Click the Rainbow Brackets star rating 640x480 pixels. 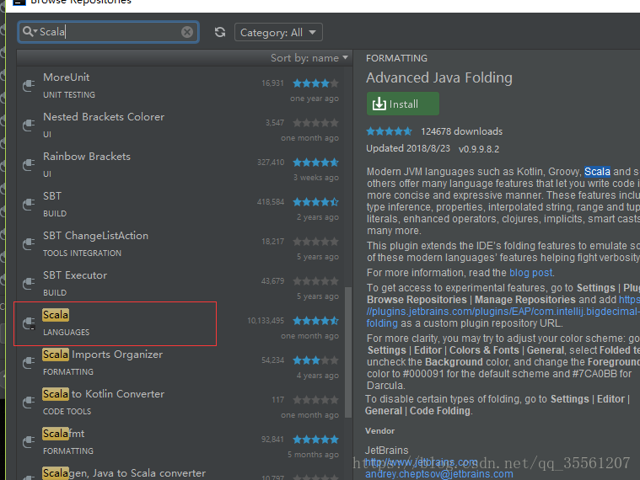click(315, 163)
